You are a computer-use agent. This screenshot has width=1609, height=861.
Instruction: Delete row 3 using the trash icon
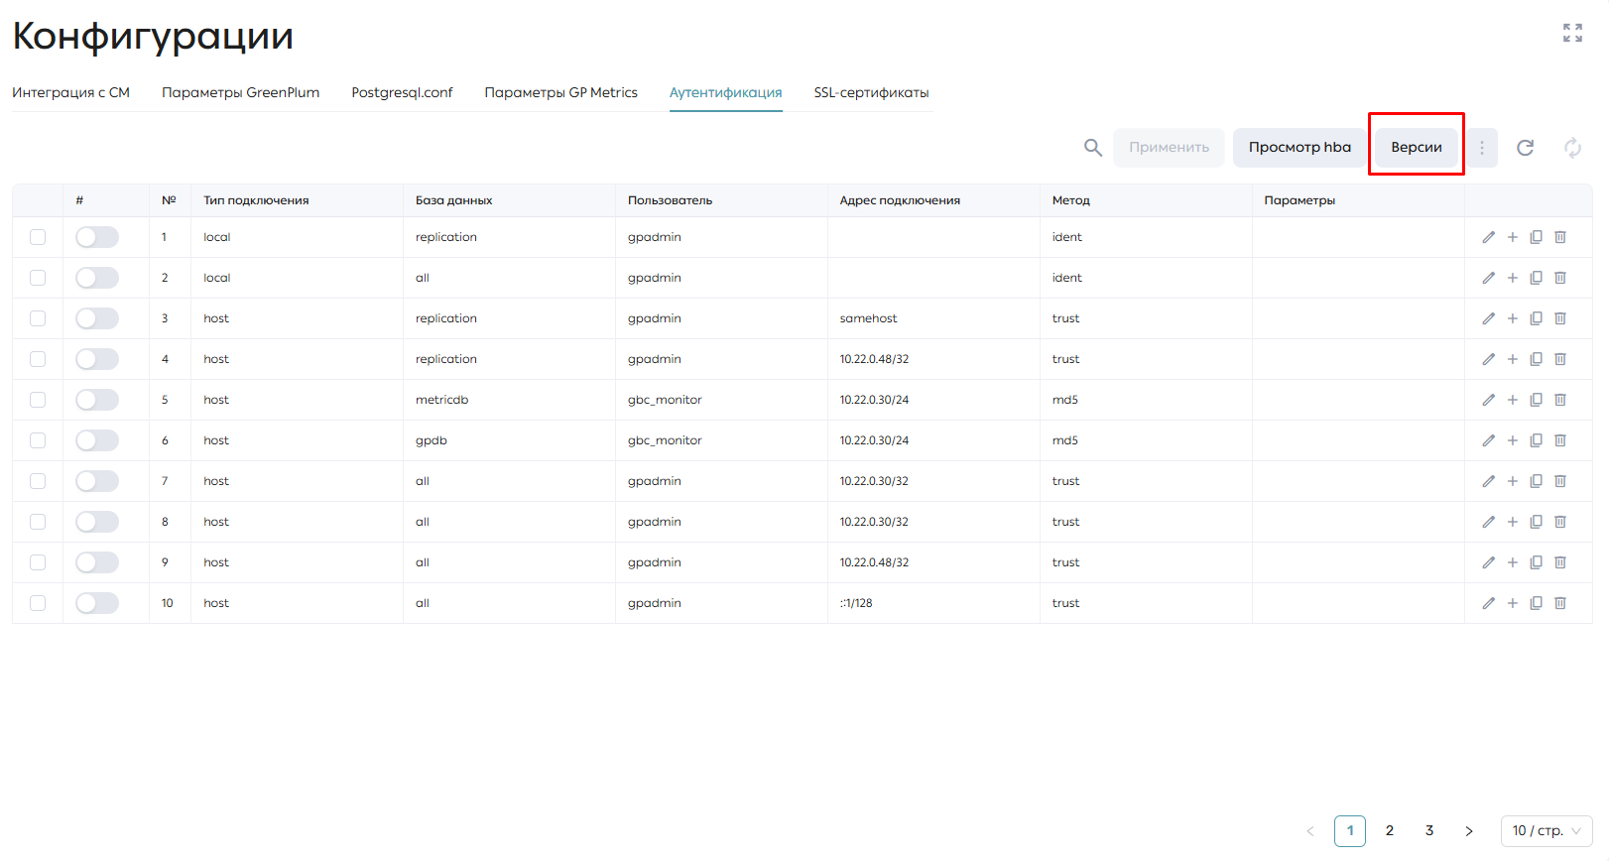[x=1559, y=318]
